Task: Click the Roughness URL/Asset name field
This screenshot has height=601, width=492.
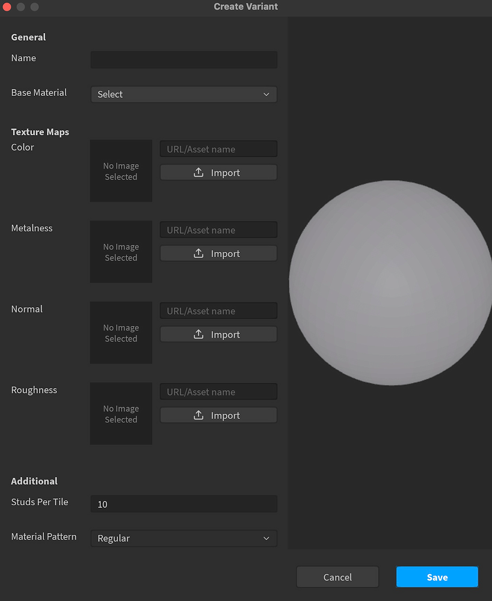Action: [218, 391]
